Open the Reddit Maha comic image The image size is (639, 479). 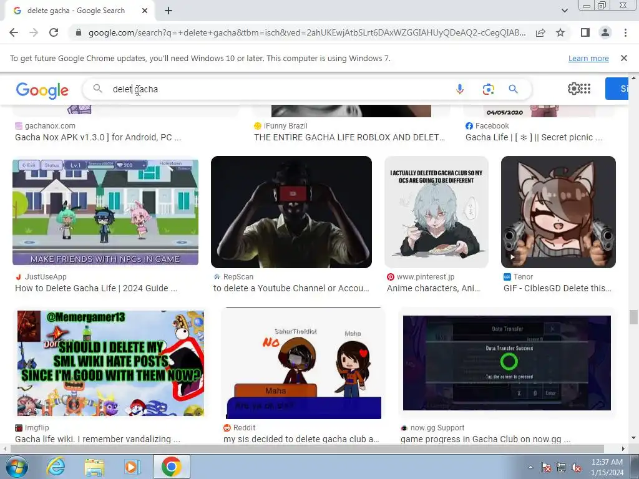[x=304, y=363]
